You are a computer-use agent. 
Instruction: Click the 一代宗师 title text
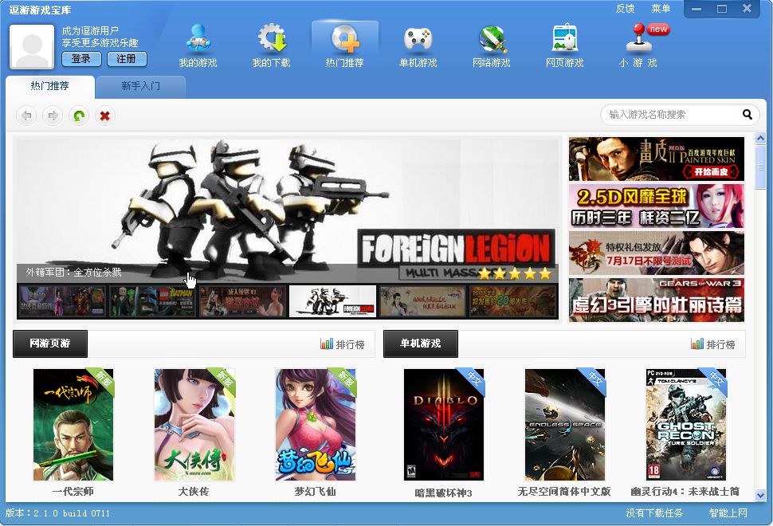pos(73,492)
